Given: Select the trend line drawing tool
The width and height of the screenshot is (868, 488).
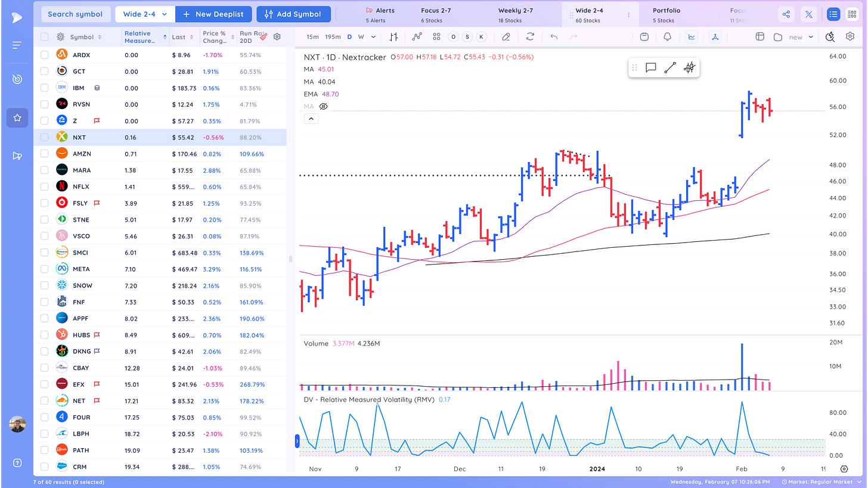Looking at the screenshot, I should (670, 68).
